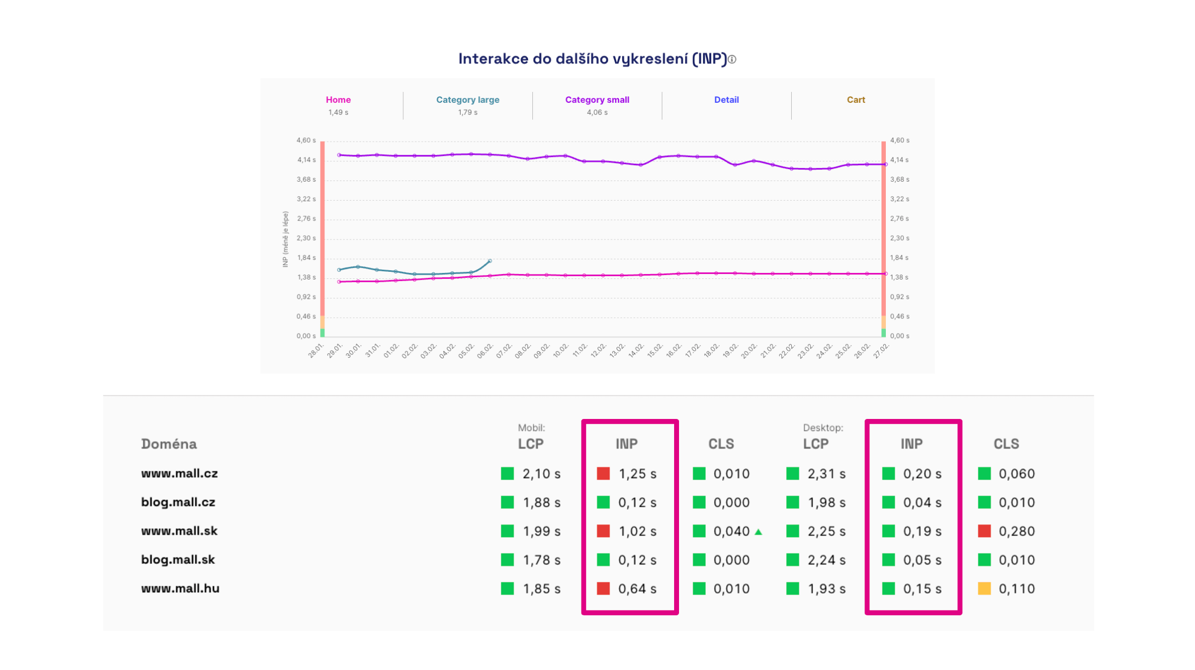Toggle the Detail series in legend

click(727, 100)
